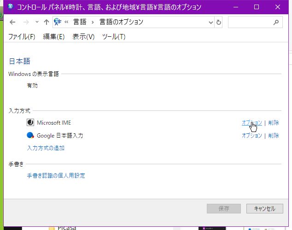Click the search magnifier icon
292x230 pixels.
pyautogui.click(x=276, y=23)
